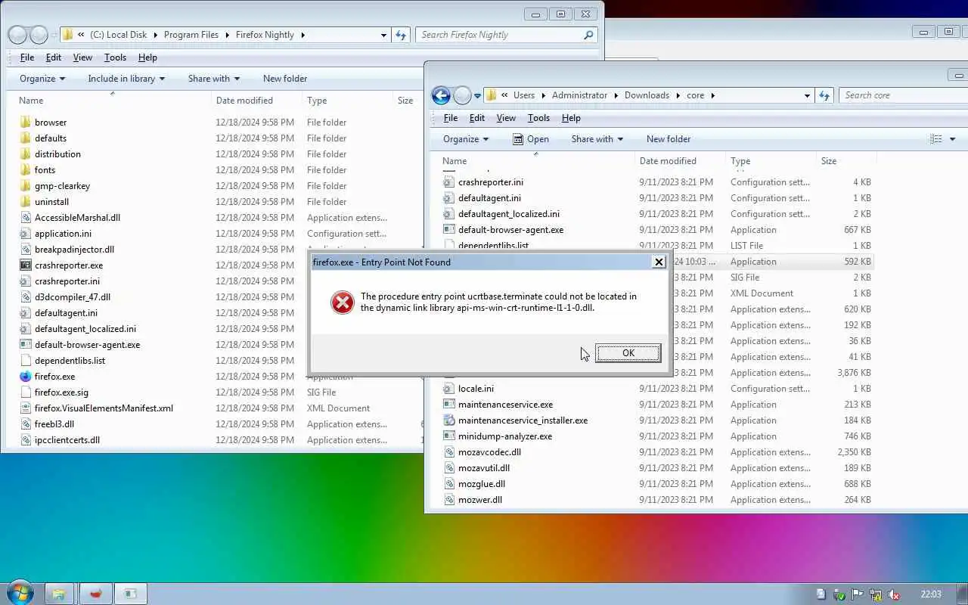Click the red error icon in the dialog
The image size is (968, 605).
pyautogui.click(x=343, y=302)
